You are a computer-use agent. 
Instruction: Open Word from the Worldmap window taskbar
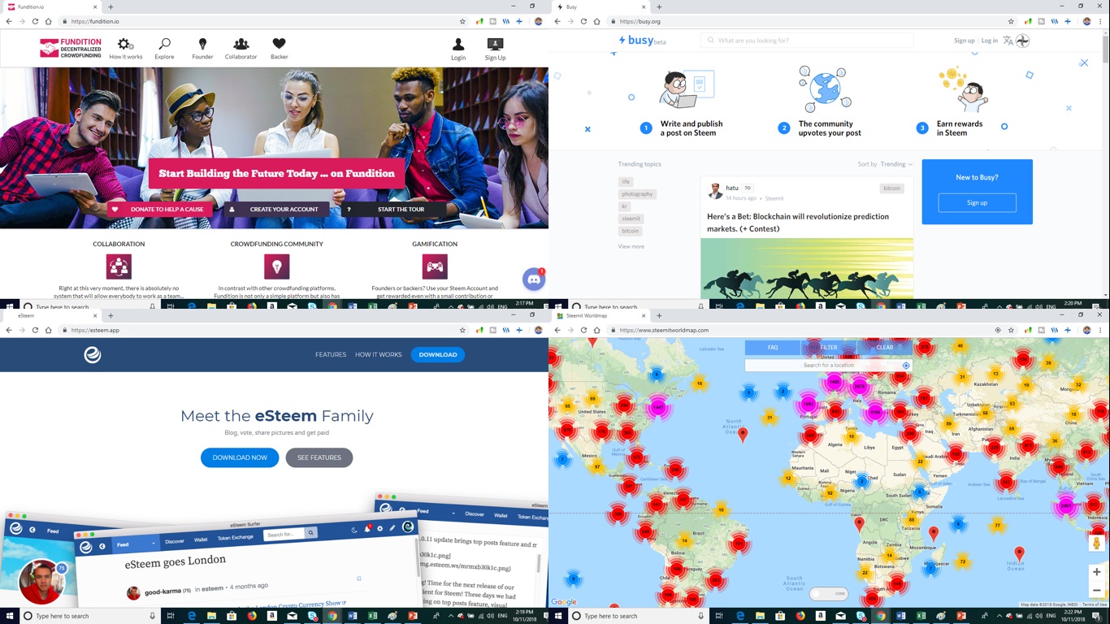(901, 616)
